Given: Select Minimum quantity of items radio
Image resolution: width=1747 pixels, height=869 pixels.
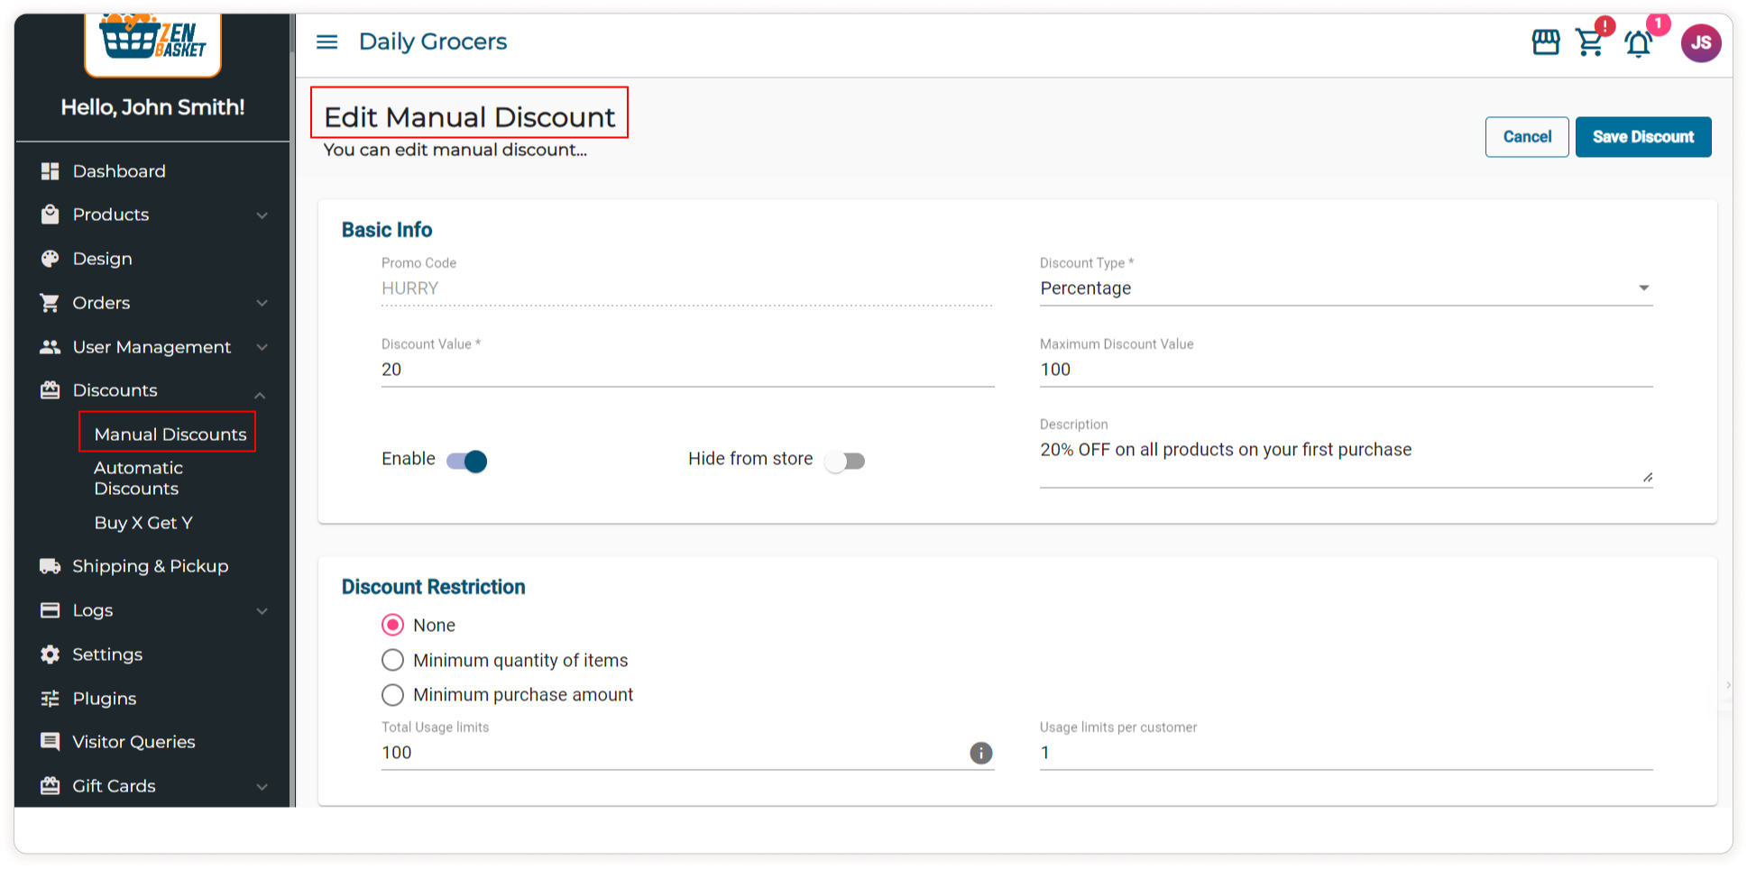Looking at the screenshot, I should point(392,660).
